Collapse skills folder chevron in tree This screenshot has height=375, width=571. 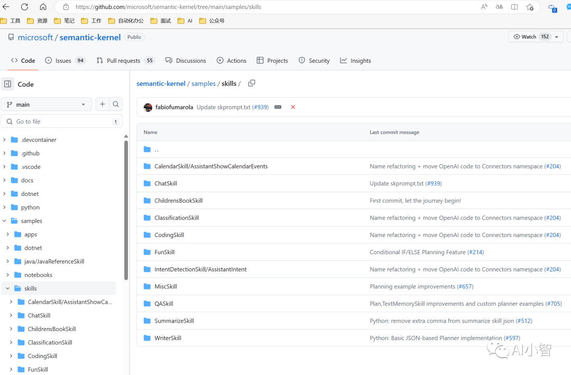click(7, 288)
